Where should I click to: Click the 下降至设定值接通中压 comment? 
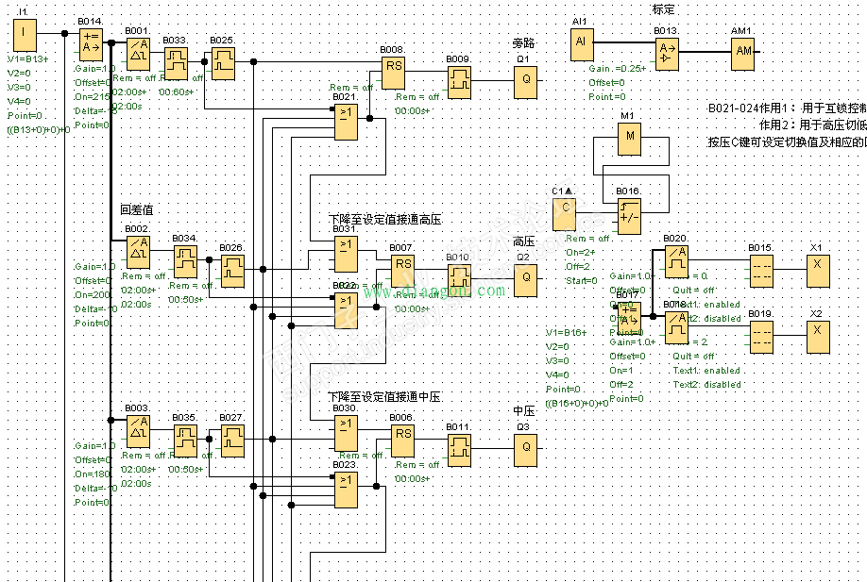coord(384,396)
